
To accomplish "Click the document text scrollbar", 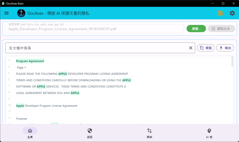I will (232, 62).
